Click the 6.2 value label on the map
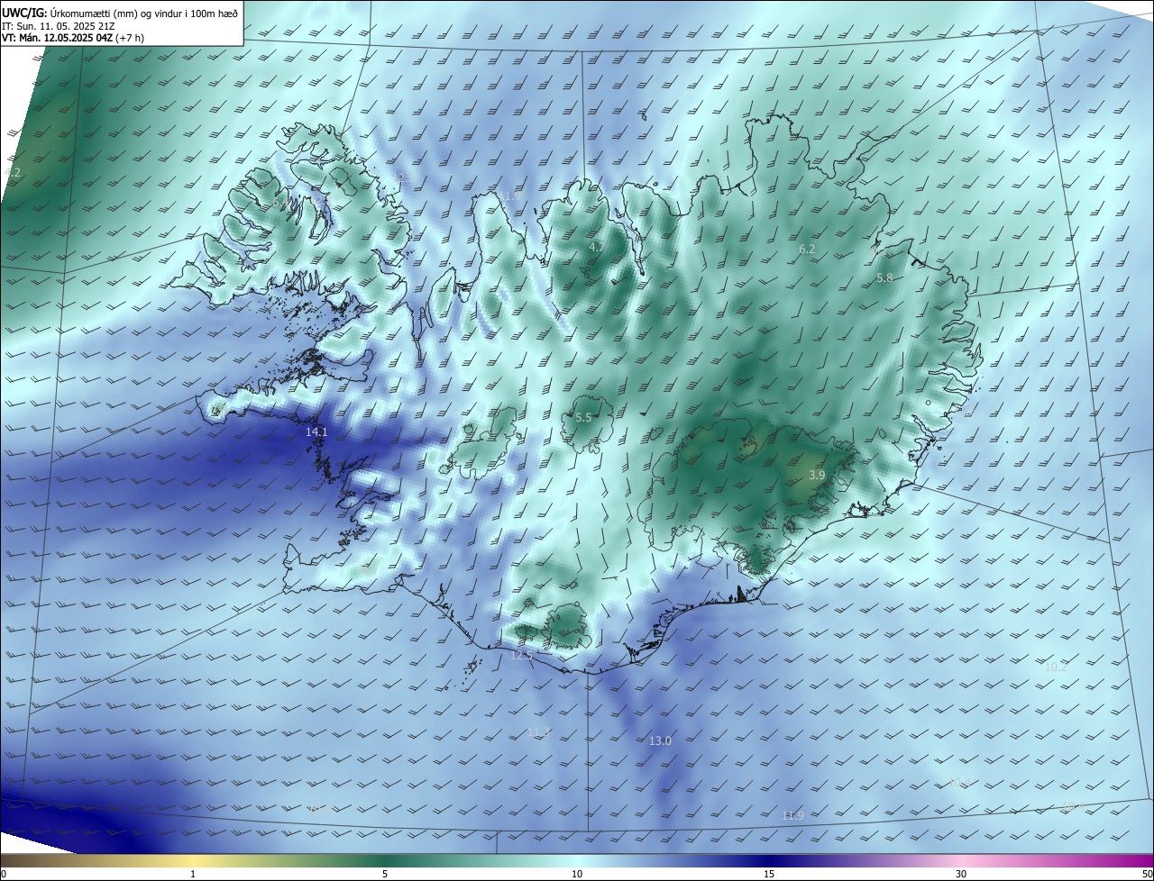Screen dimensions: 1154x881 coord(807,249)
